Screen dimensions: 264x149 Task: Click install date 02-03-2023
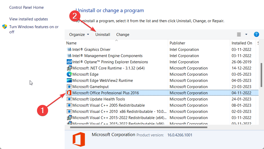pyautogui.click(x=242, y=112)
